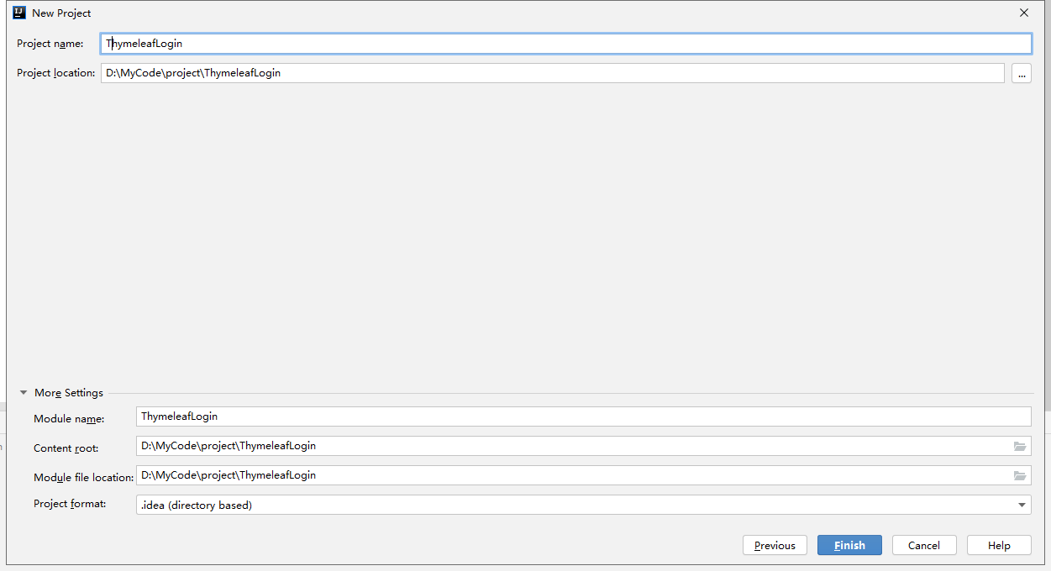
Task: Go back with the Previous button
Action: pos(775,545)
